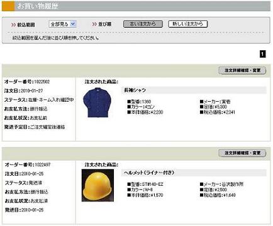Select color カラー:4コン text

[x=141, y=107]
